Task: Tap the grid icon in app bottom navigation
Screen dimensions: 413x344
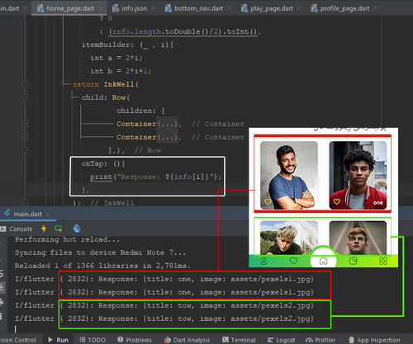Action: tap(383, 261)
